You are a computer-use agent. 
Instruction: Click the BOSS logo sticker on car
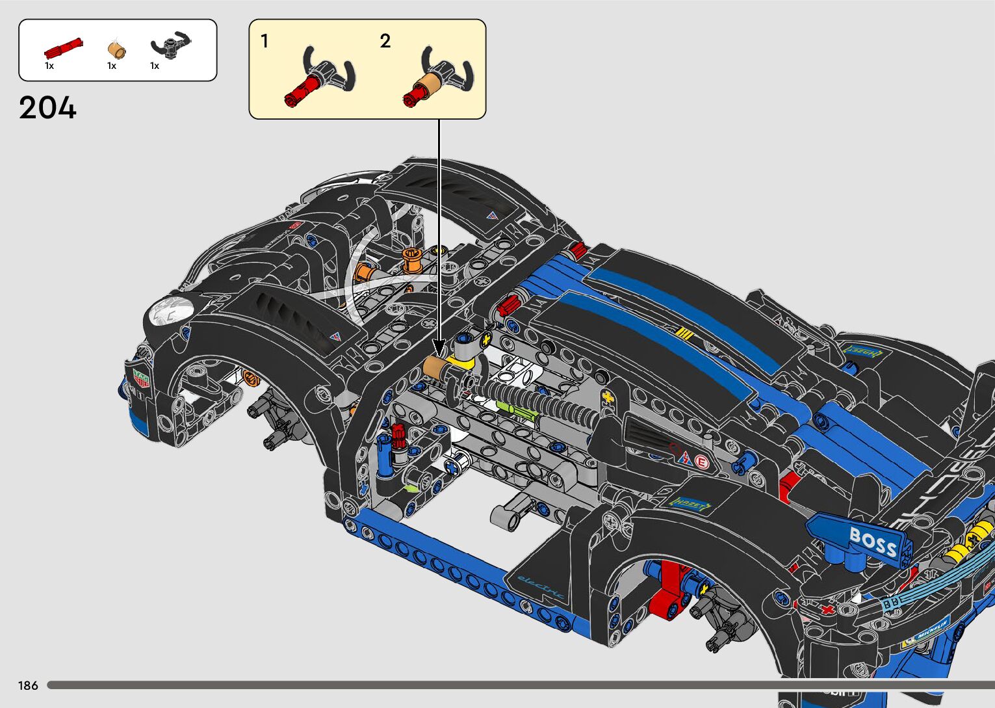(872, 542)
